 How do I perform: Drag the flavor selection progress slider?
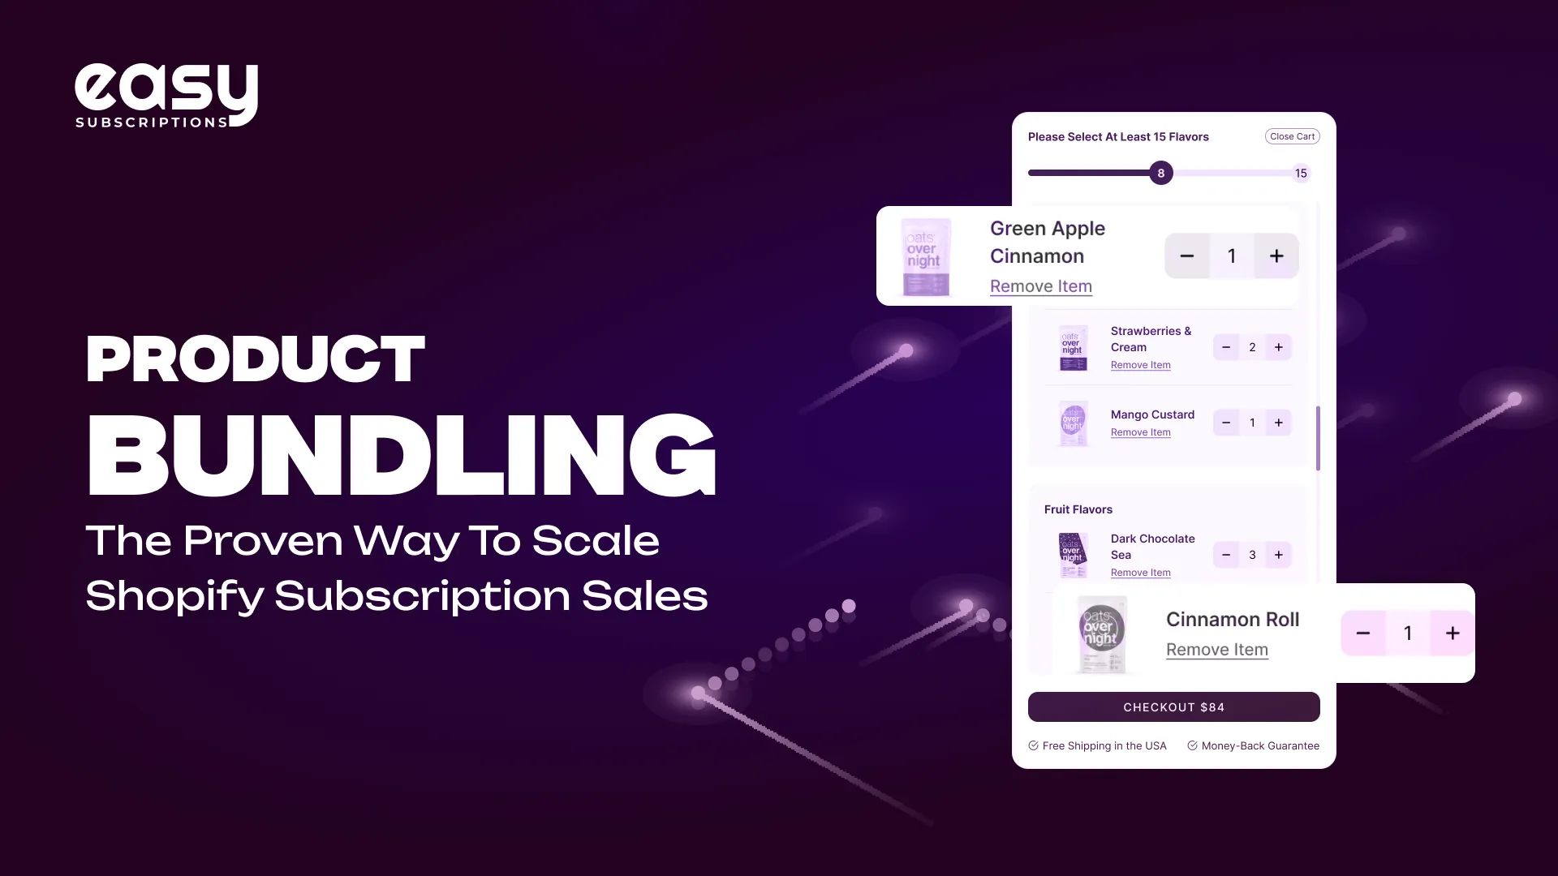1161,174
